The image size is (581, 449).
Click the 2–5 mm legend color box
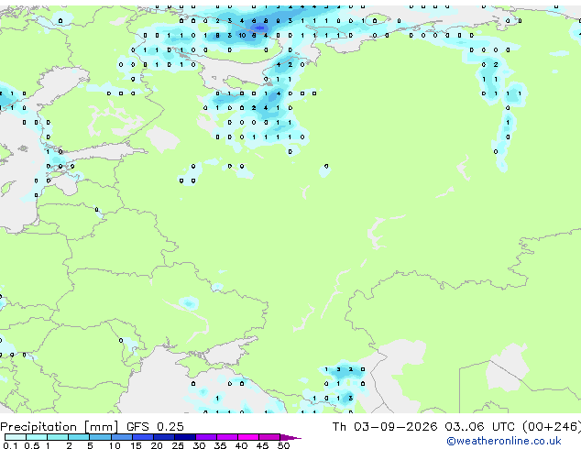click(79, 437)
